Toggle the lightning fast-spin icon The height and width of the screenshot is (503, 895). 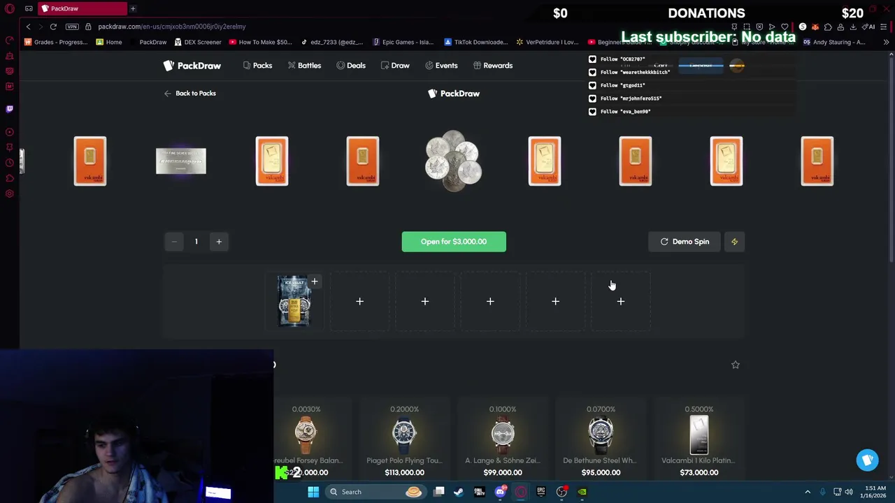pos(734,242)
